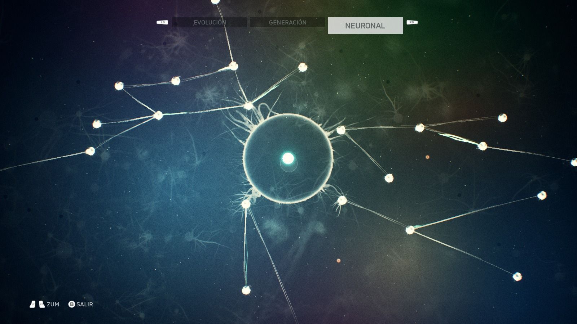Click the LT trigger icon for Zum
Screen dimensions: 577x324
(x=33, y=305)
